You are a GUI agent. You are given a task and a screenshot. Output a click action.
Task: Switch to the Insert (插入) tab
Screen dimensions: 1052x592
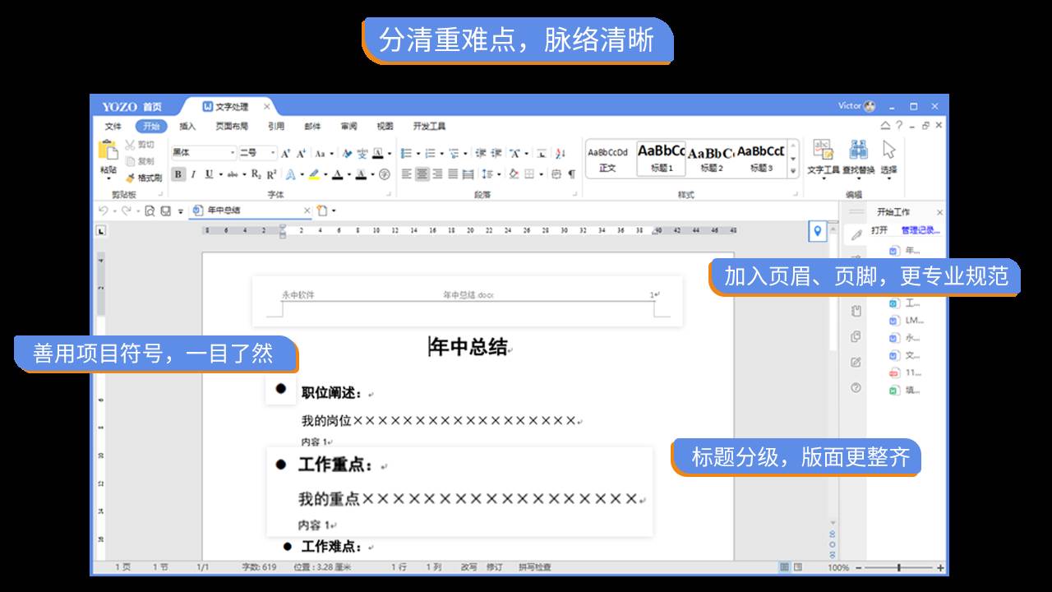coord(187,126)
